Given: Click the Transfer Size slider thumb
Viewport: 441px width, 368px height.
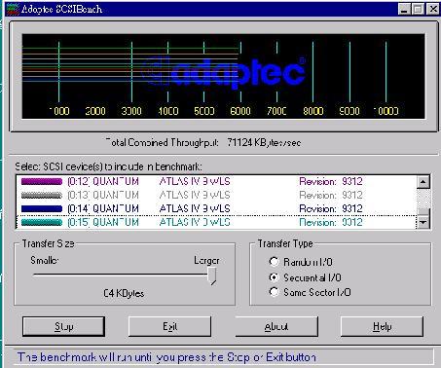Looking at the screenshot, I should pos(212,276).
